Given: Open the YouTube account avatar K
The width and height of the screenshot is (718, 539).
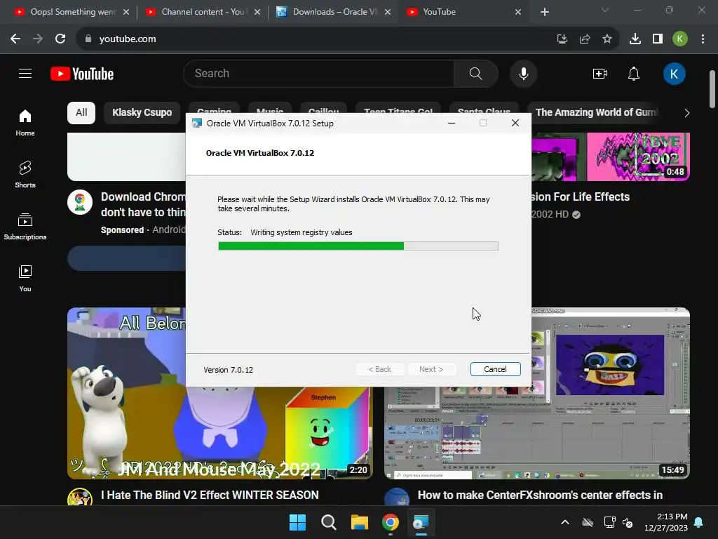Looking at the screenshot, I should coord(674,74).
